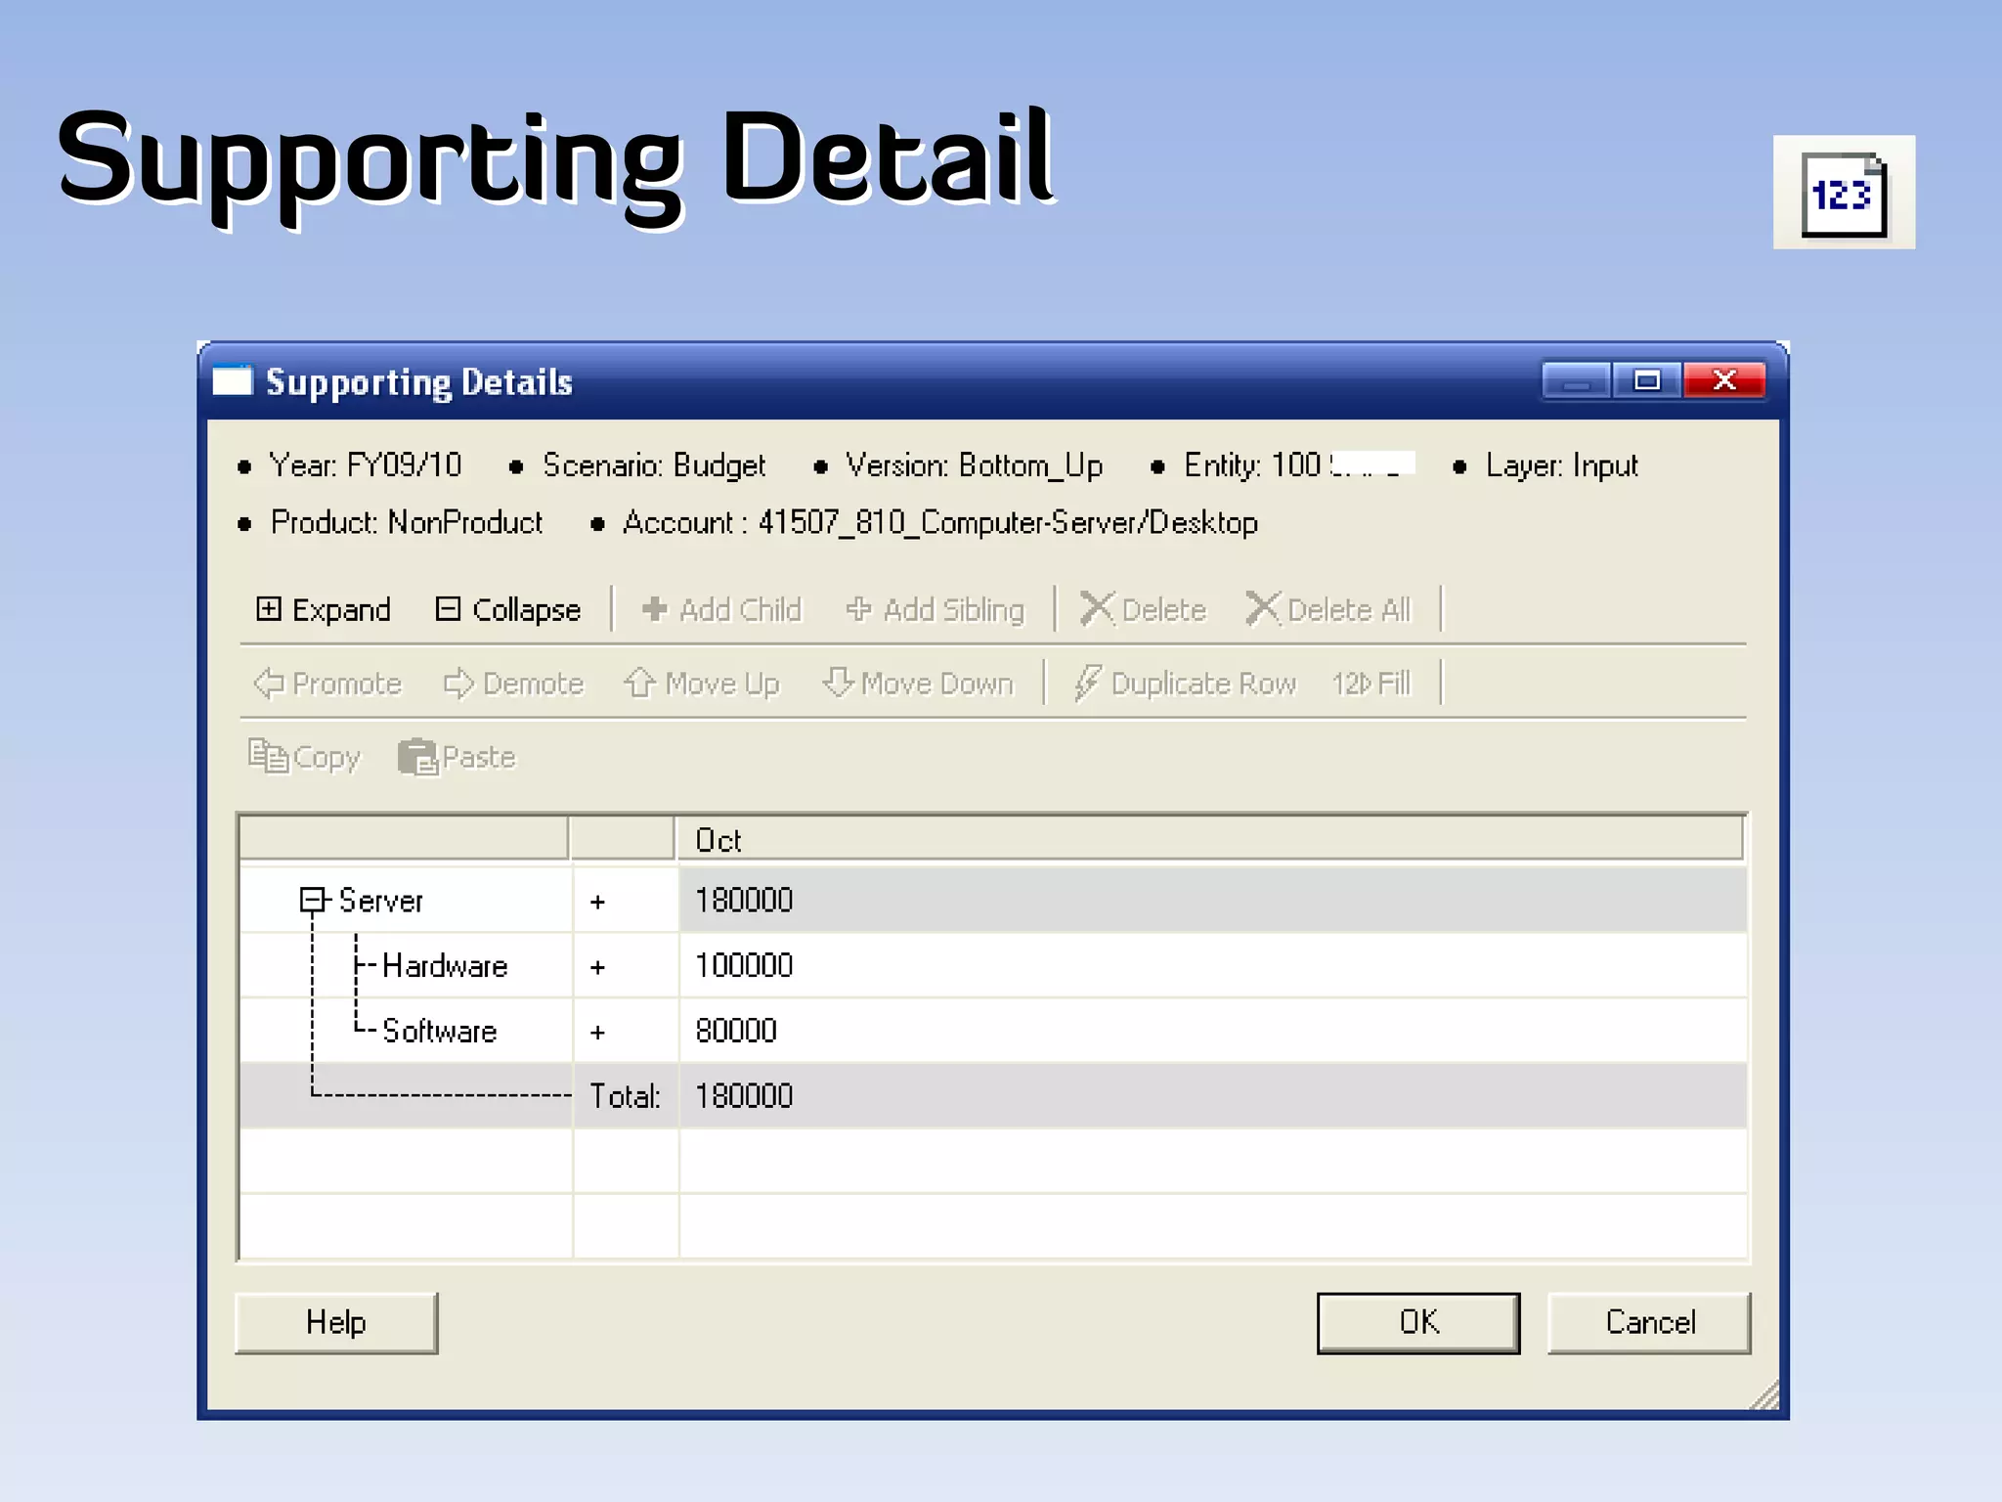Click the Total label cell

[626, 1096]
